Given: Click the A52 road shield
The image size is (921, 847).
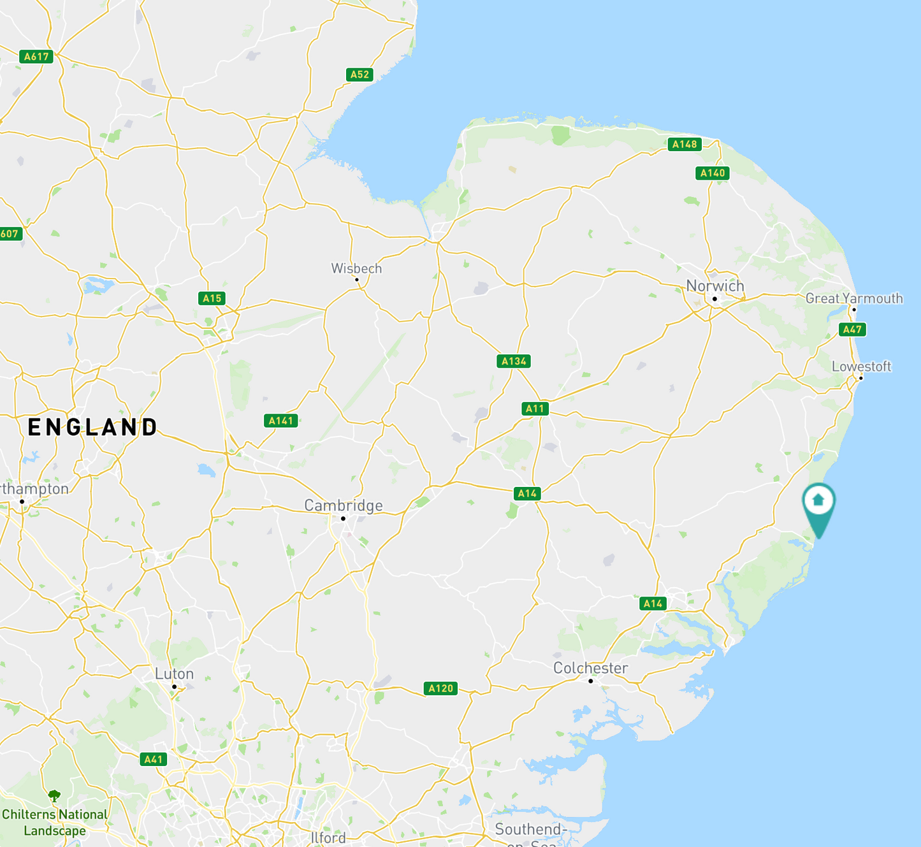Looking at the screenshot, I should click(359, 75).
